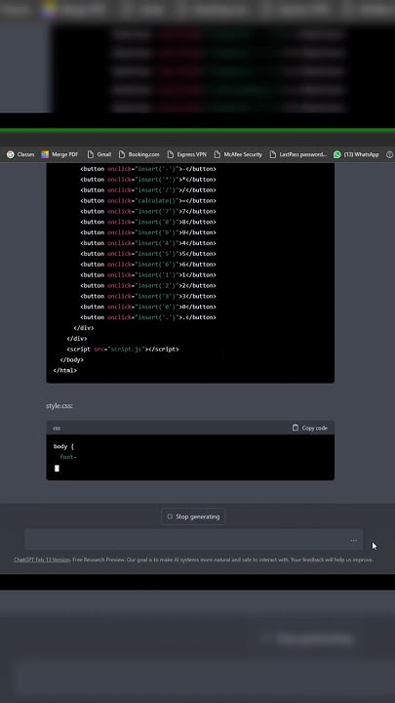Open the ChatGPT Feb 13 Version link
The height and width of the screenshot is (703, 395).
(x=42, y=559)
